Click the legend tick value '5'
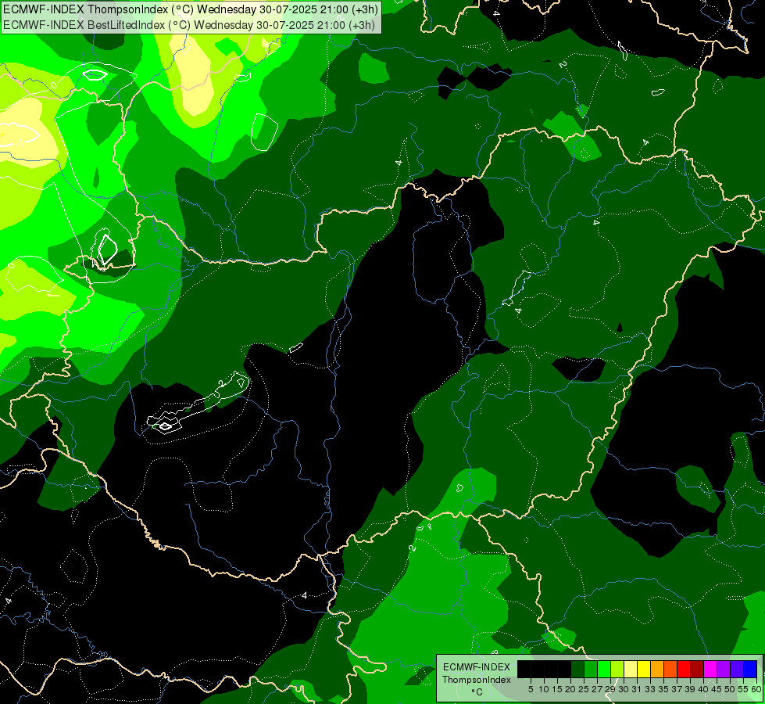 [x=531, y=689]
